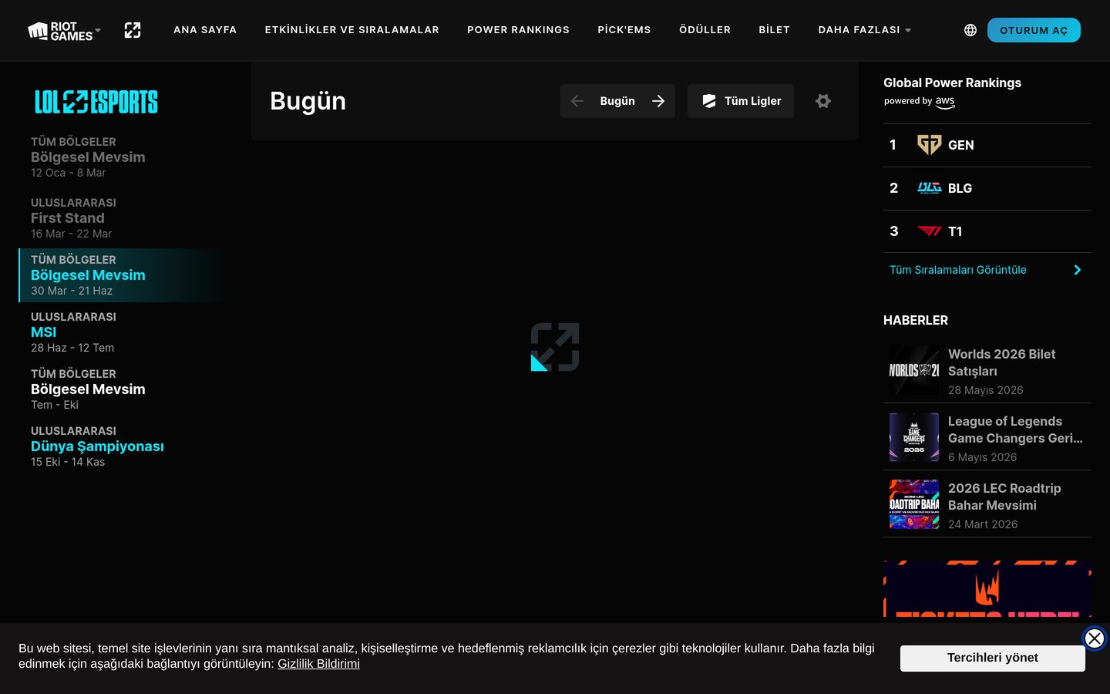Close the cookie banner with X

[x=1095, y=638]
